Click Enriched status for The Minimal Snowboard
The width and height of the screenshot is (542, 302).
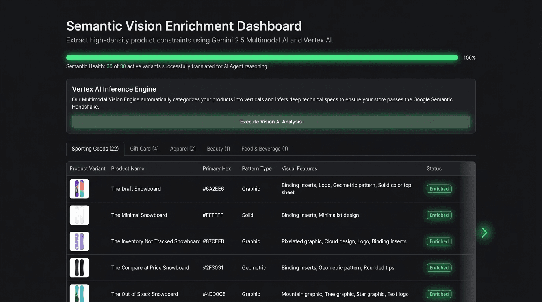[x=439, y=215]
